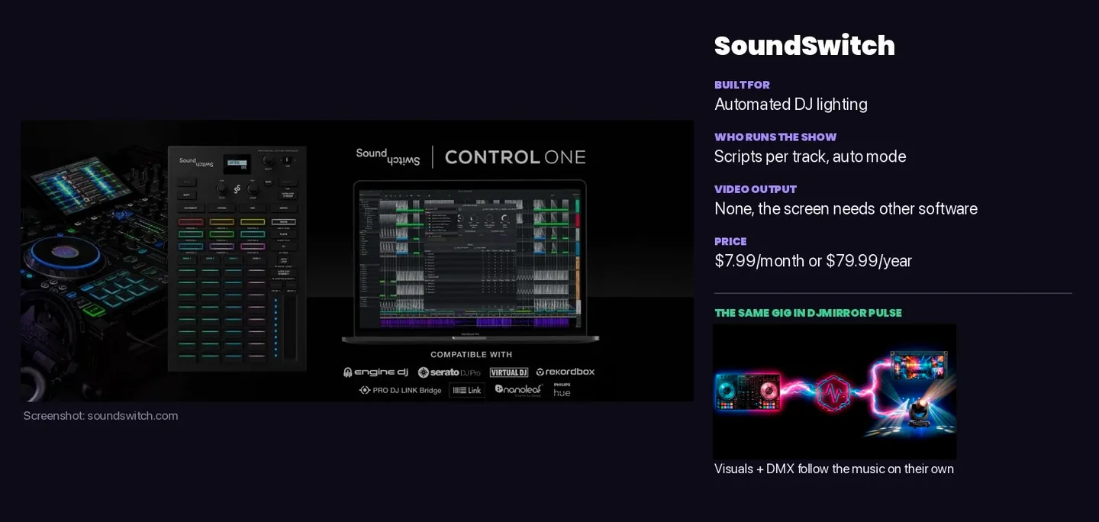Click the CONTROL ONE title in the banner

[515, 157]
